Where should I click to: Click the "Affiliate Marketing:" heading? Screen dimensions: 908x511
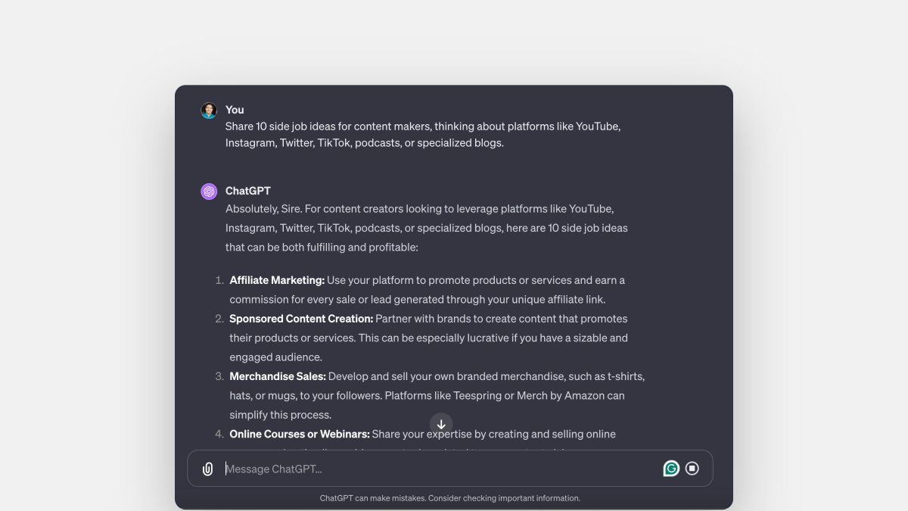(277, 280)
